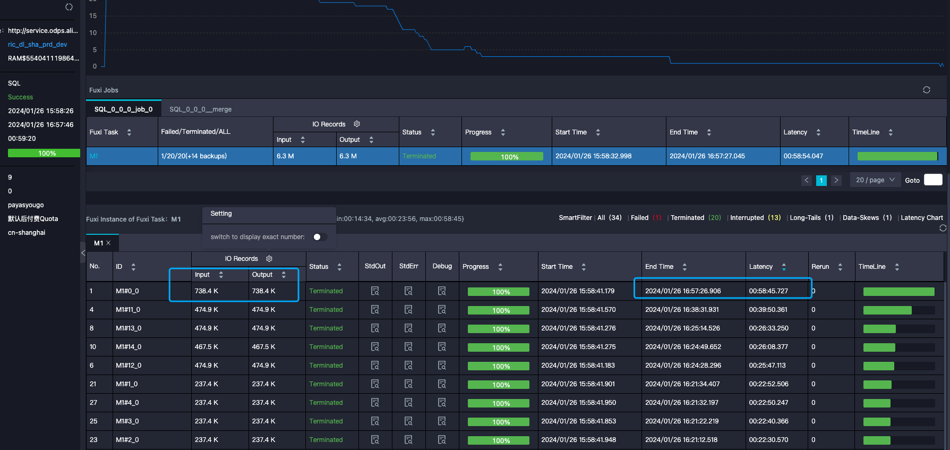Open the M1 Fuxi task link
The image size is (950, 450).
93,156
